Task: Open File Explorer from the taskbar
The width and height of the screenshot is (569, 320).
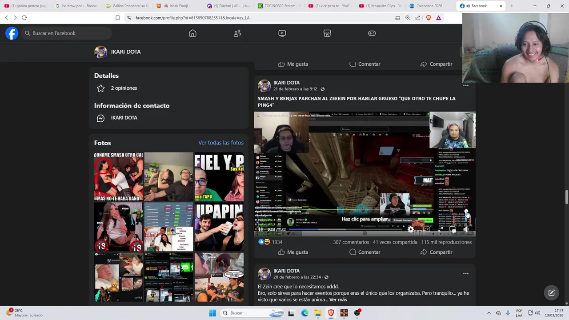Action: coord(318,313)
